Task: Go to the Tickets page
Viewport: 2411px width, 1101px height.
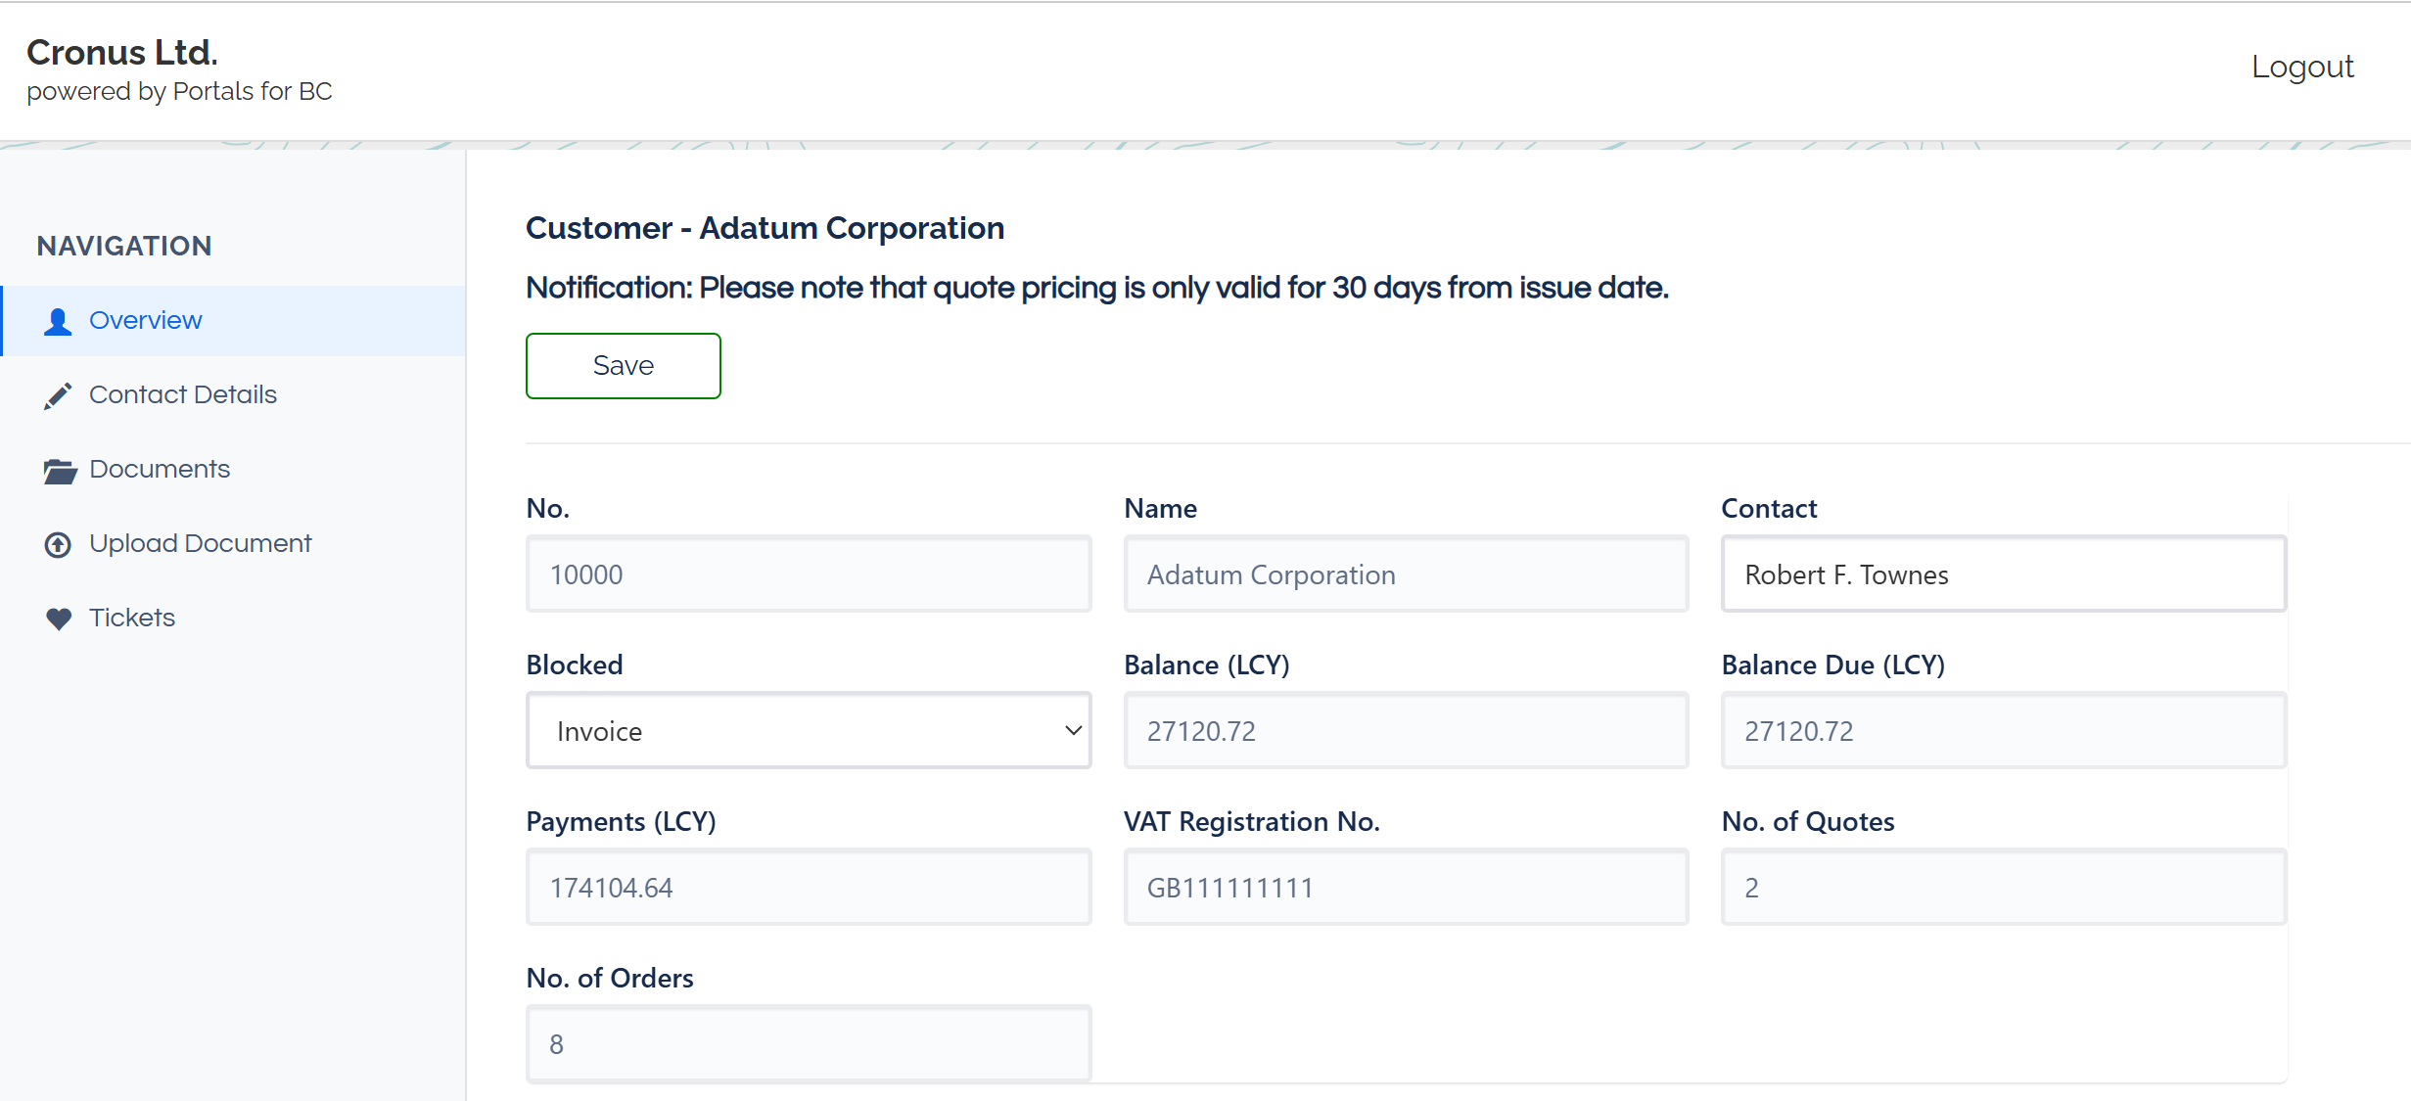Action: click(x=132, y=618)
